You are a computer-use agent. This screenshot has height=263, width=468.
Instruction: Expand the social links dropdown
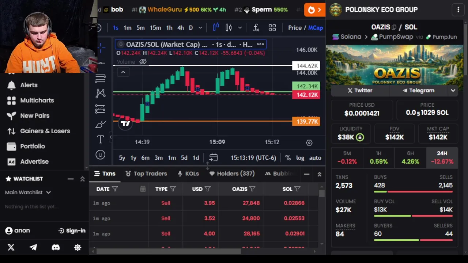pyautogui.click(x=453, y=91)
